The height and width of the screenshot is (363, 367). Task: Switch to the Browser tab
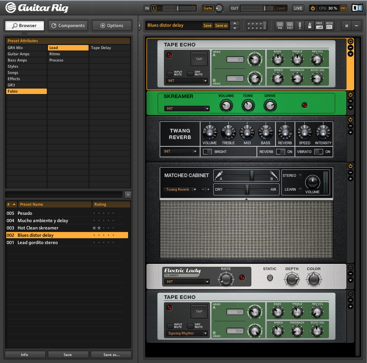click(25, 26)
